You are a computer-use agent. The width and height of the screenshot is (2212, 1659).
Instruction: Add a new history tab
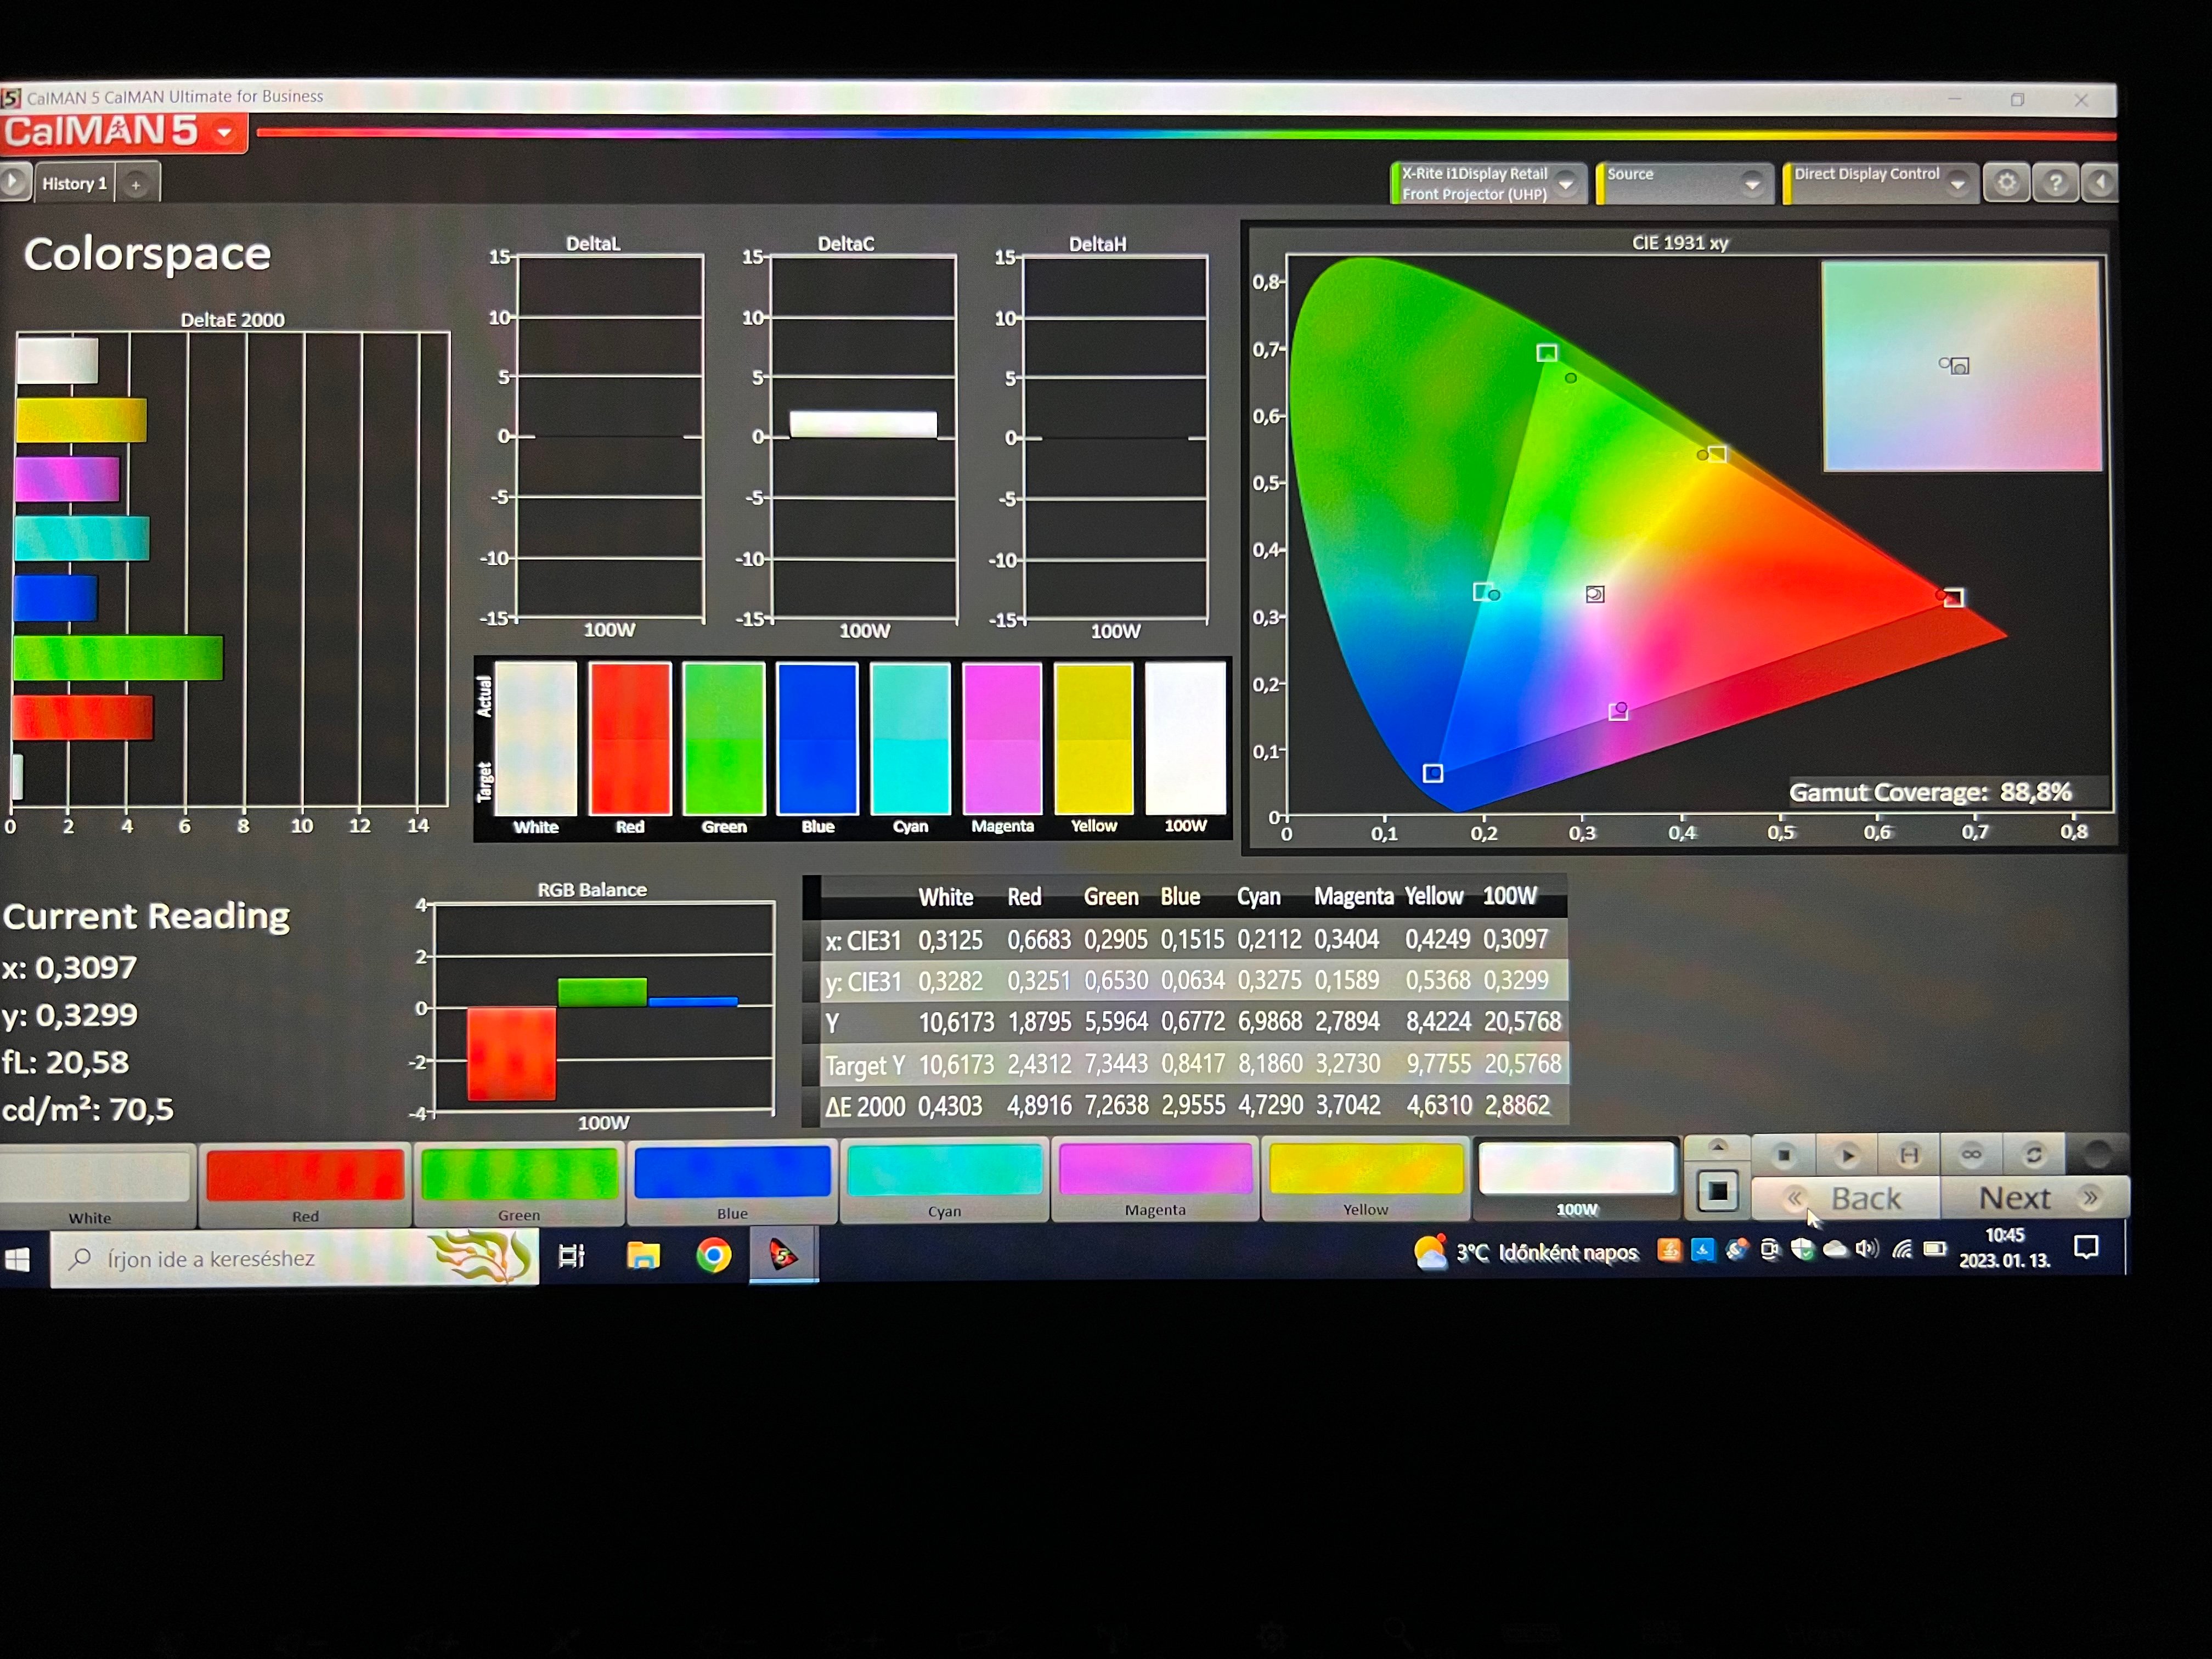tap(136, 185)
